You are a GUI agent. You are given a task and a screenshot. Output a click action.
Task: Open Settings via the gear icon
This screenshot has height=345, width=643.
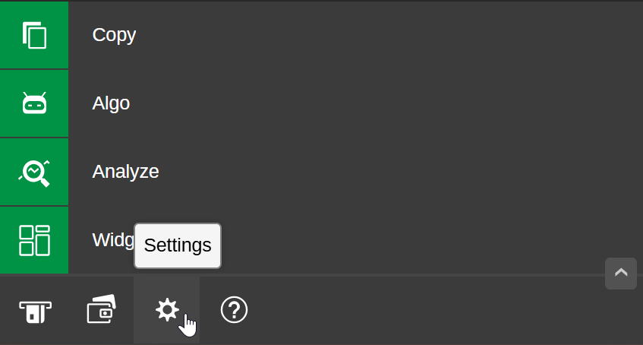(x=167, y=309)
